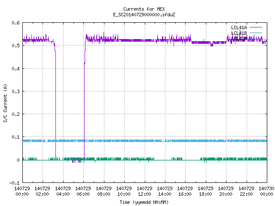
Task: Click the 18:00 time tick label
Action: pos(205,194)
